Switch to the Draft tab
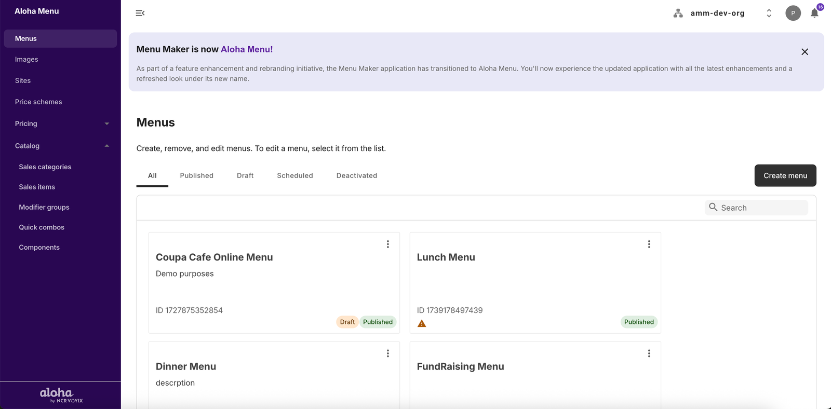Image resolution: width=831 pixels, height=409 pixels. pos(245,175)
